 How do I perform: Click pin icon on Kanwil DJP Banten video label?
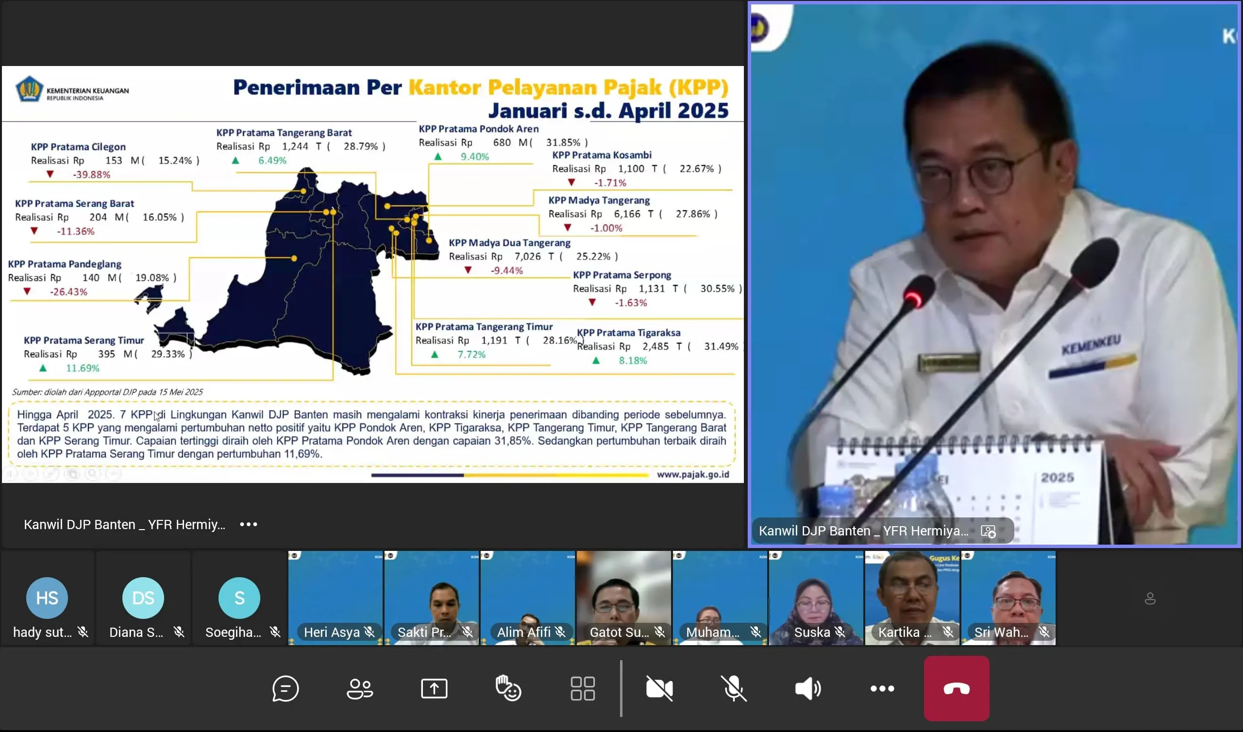989,531
